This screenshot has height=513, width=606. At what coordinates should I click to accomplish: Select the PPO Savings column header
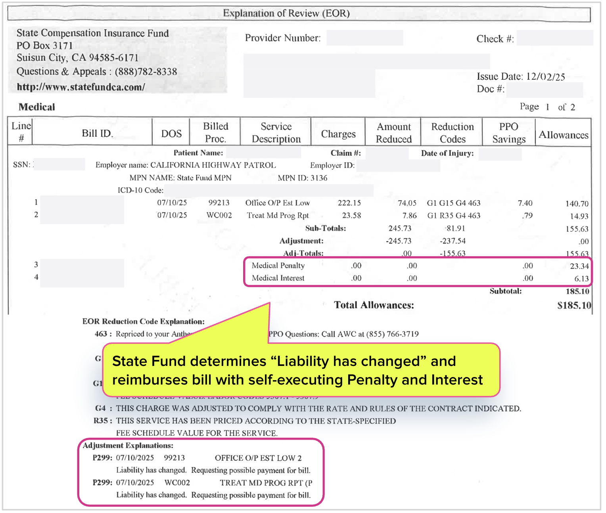[508, 133]
